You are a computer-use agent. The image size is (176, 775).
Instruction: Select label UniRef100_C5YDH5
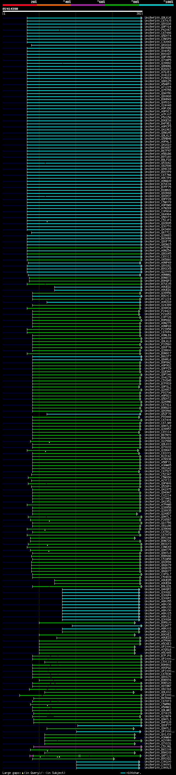158,380
